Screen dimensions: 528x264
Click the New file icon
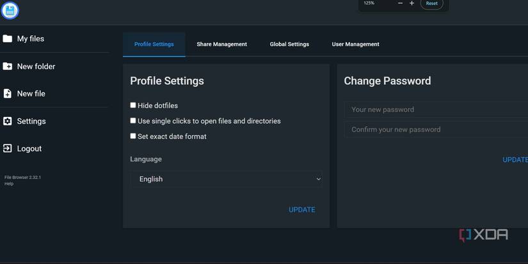[8, 93]
